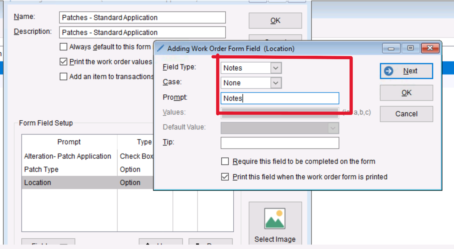Click the Next button with arrow icon
This screenshot has height=249, width=454.
(406, 71)
